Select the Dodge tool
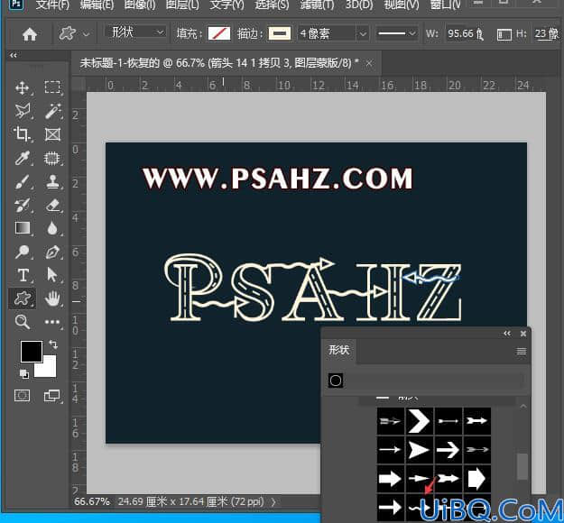564x523 pixels. pyautogui.click(x=23, y=252)
